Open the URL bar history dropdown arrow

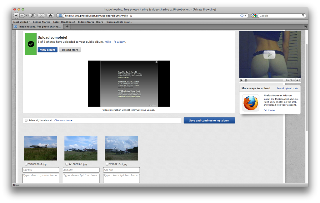click(246, 16)
